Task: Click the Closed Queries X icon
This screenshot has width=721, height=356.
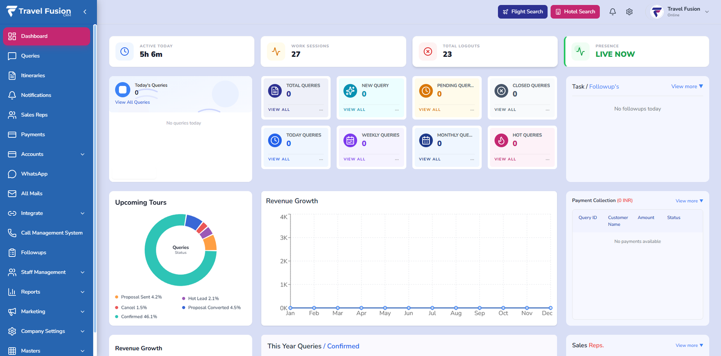Action: (501, 91)
